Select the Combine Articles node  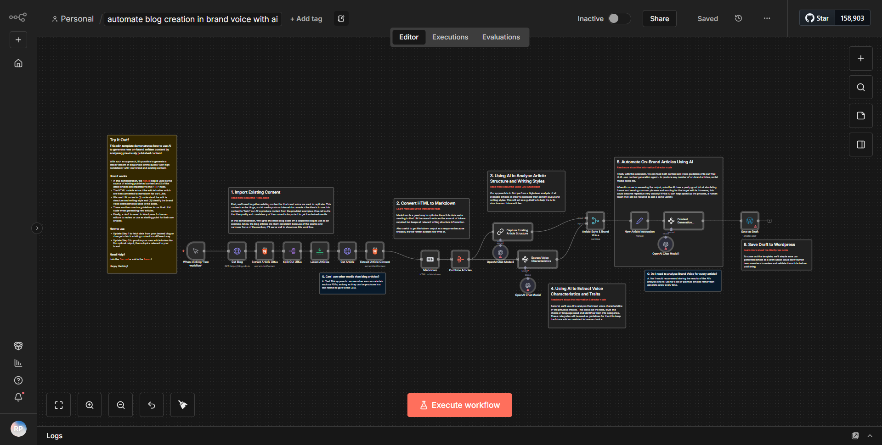[x=460, y=259]
